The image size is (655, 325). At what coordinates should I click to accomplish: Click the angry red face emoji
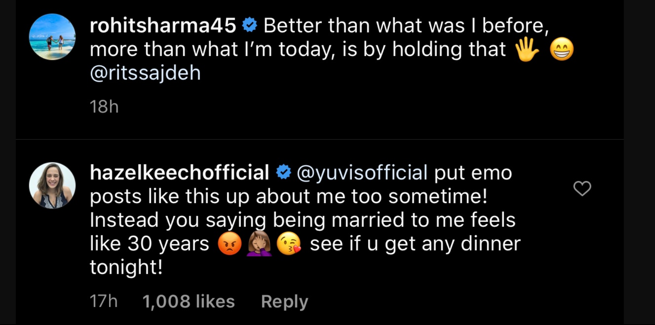pos(230,244)
